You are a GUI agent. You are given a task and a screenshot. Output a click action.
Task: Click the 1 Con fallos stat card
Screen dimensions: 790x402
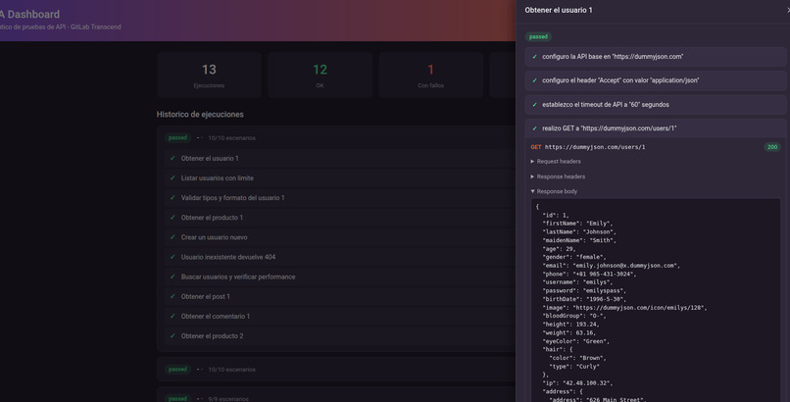click(430, 75)
